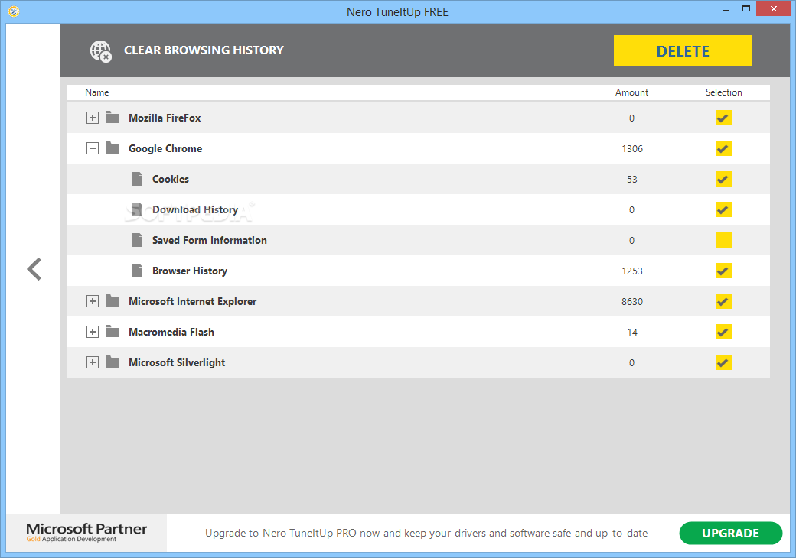Select the Macromedia Flash label

[171, 332]
